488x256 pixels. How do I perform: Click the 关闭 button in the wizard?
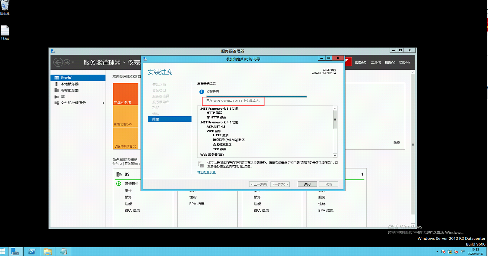(x=307, y=184)
